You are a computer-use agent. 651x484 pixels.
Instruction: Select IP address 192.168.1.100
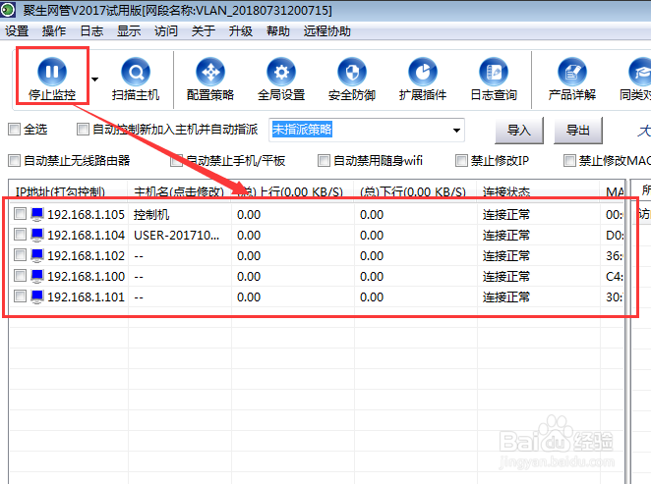86,277
